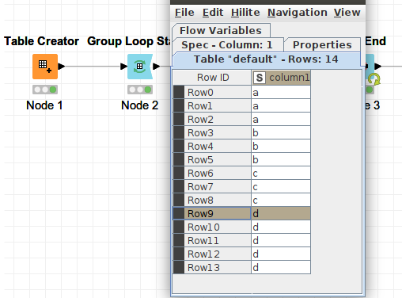Click Node 1 status traffic light
Screen dimensions: 402x298
(x=45, y=90)
